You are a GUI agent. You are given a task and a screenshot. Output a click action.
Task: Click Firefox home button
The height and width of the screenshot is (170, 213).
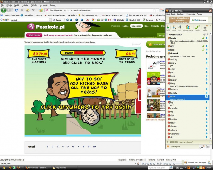(x=28, y=10)
